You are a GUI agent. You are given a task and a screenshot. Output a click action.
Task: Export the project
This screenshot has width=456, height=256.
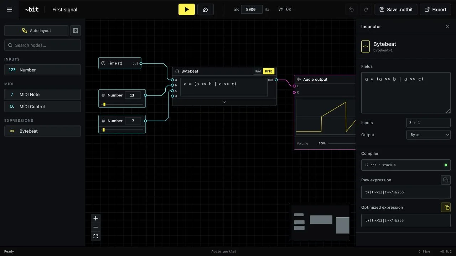coord(435,10)
